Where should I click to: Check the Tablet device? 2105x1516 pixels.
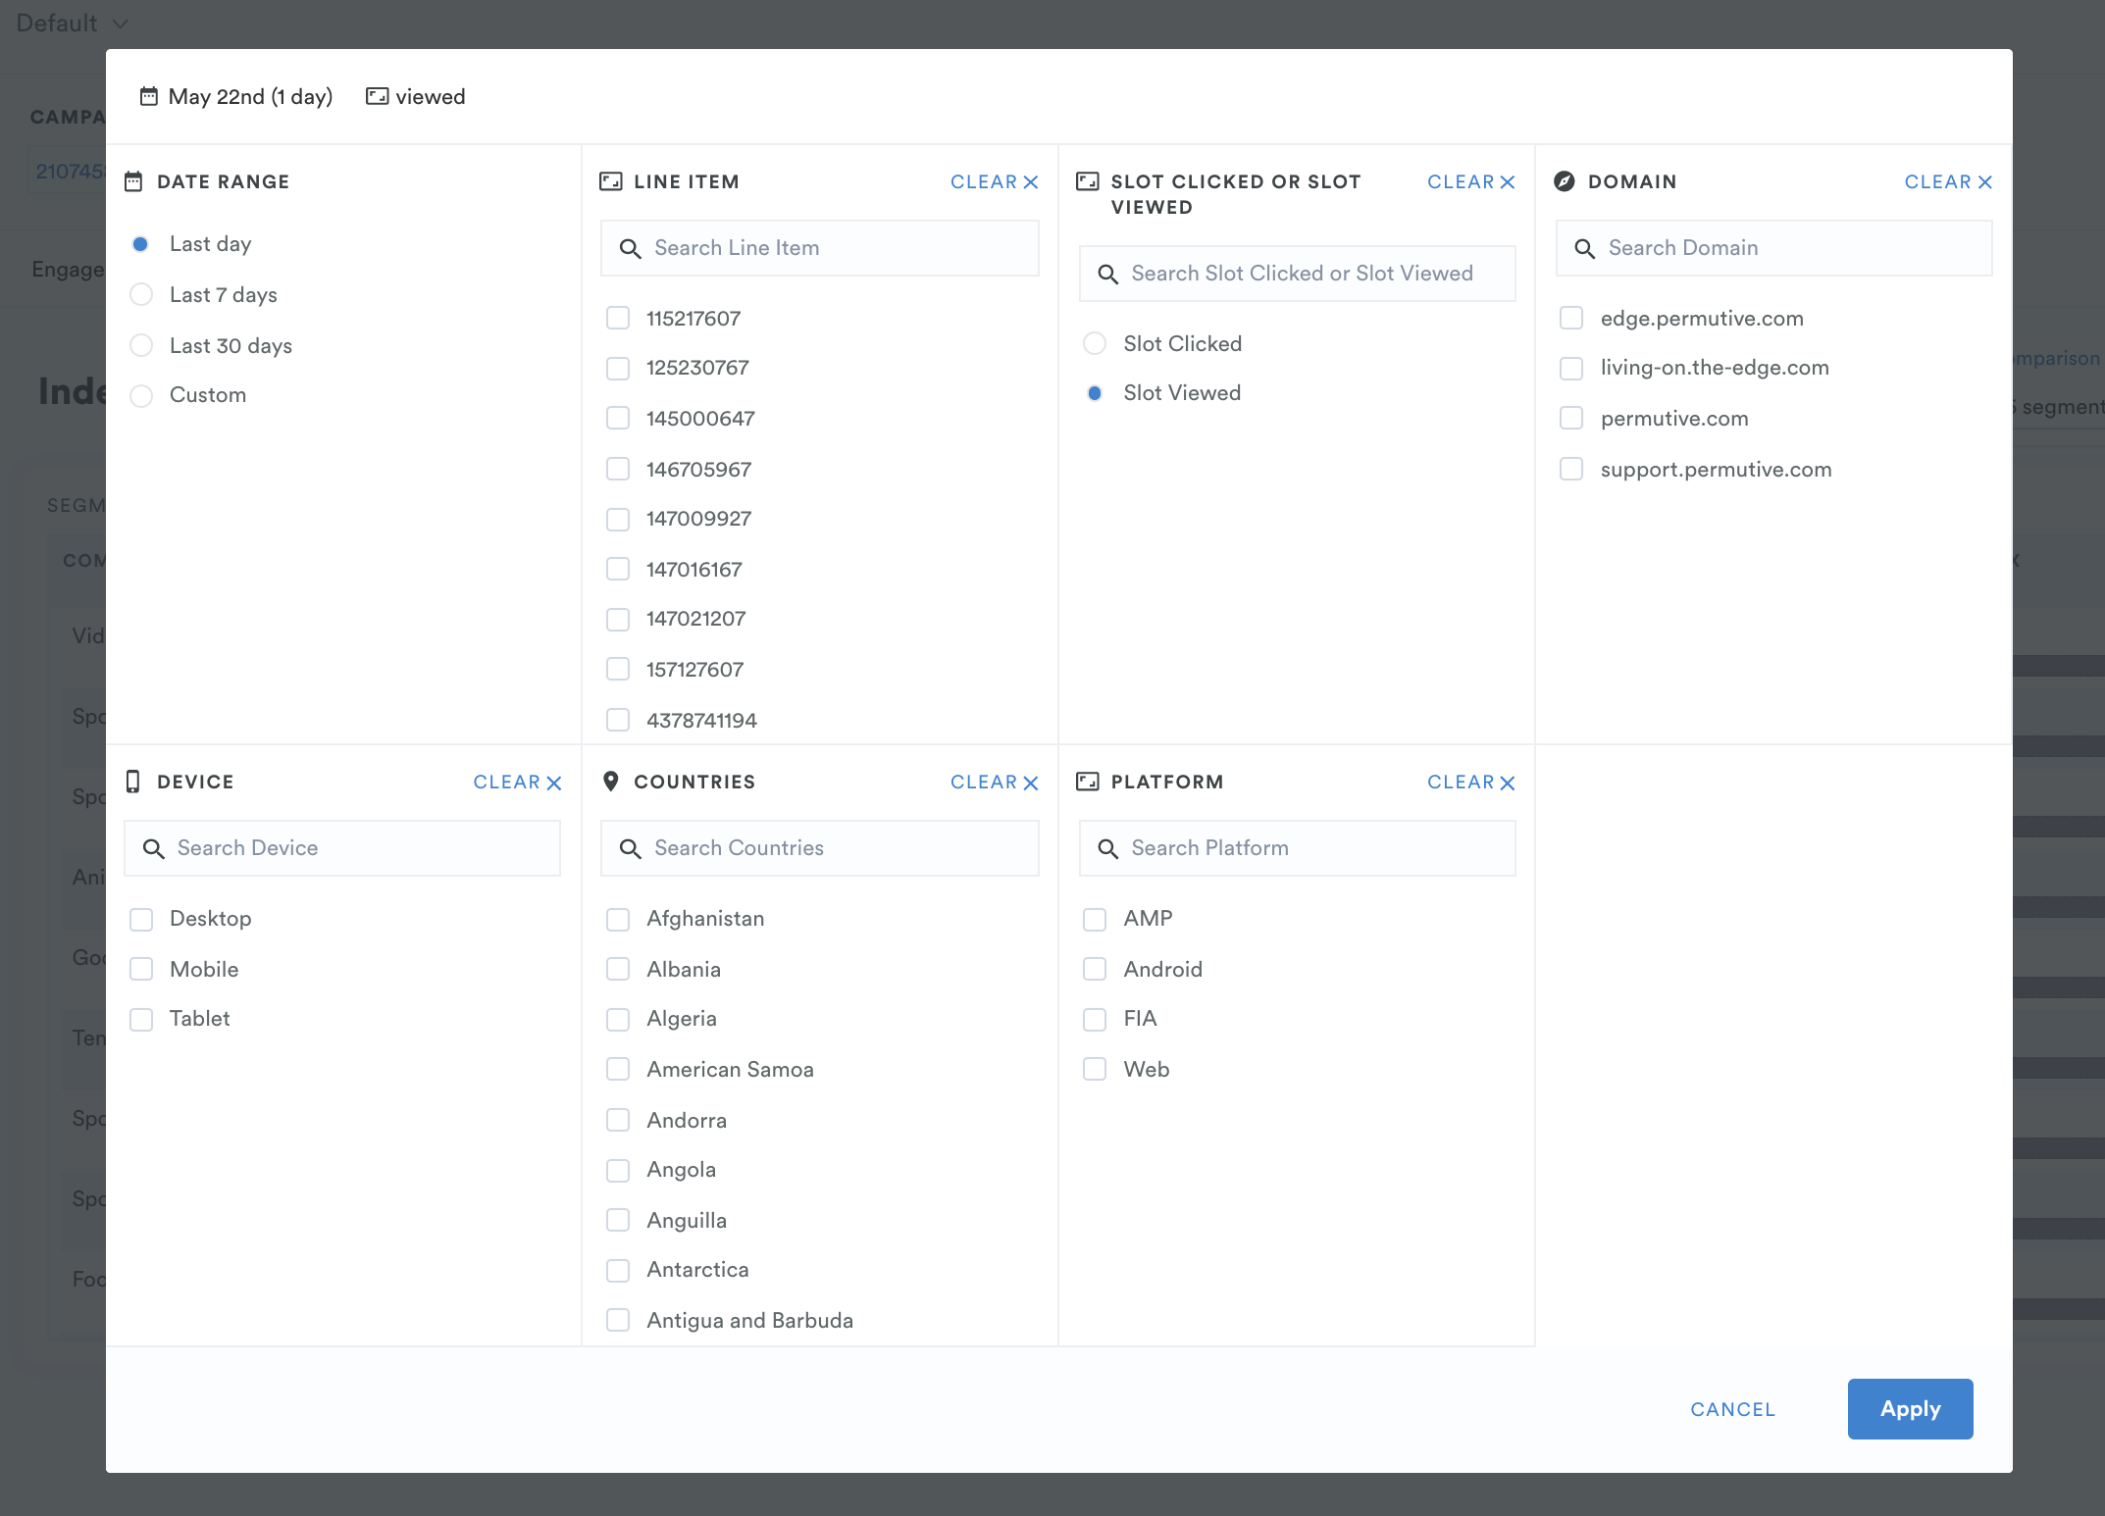coord(141,1020)
